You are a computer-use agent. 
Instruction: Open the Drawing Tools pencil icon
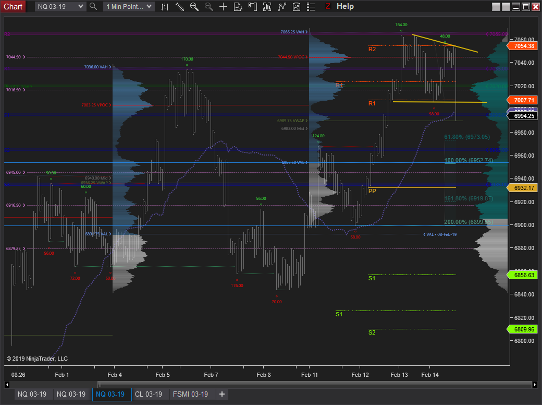coord(180,7)
